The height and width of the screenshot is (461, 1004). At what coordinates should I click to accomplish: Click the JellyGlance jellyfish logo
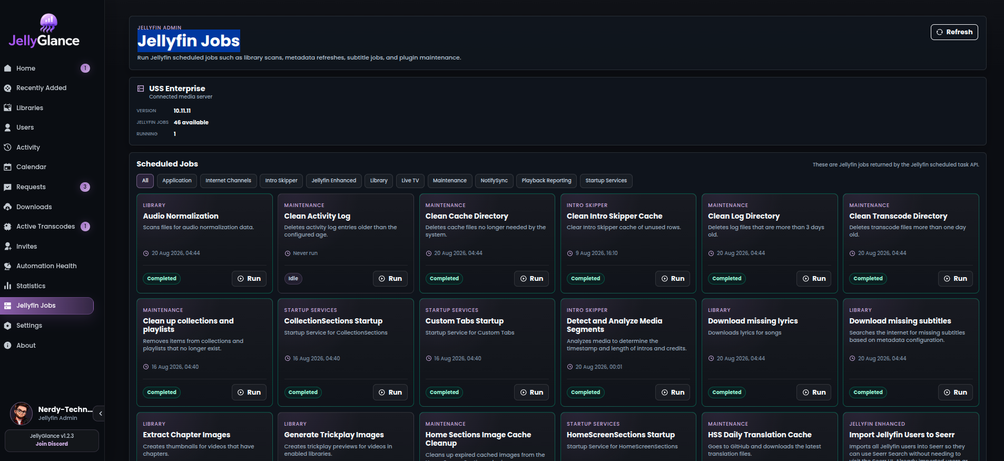(48, 23)
